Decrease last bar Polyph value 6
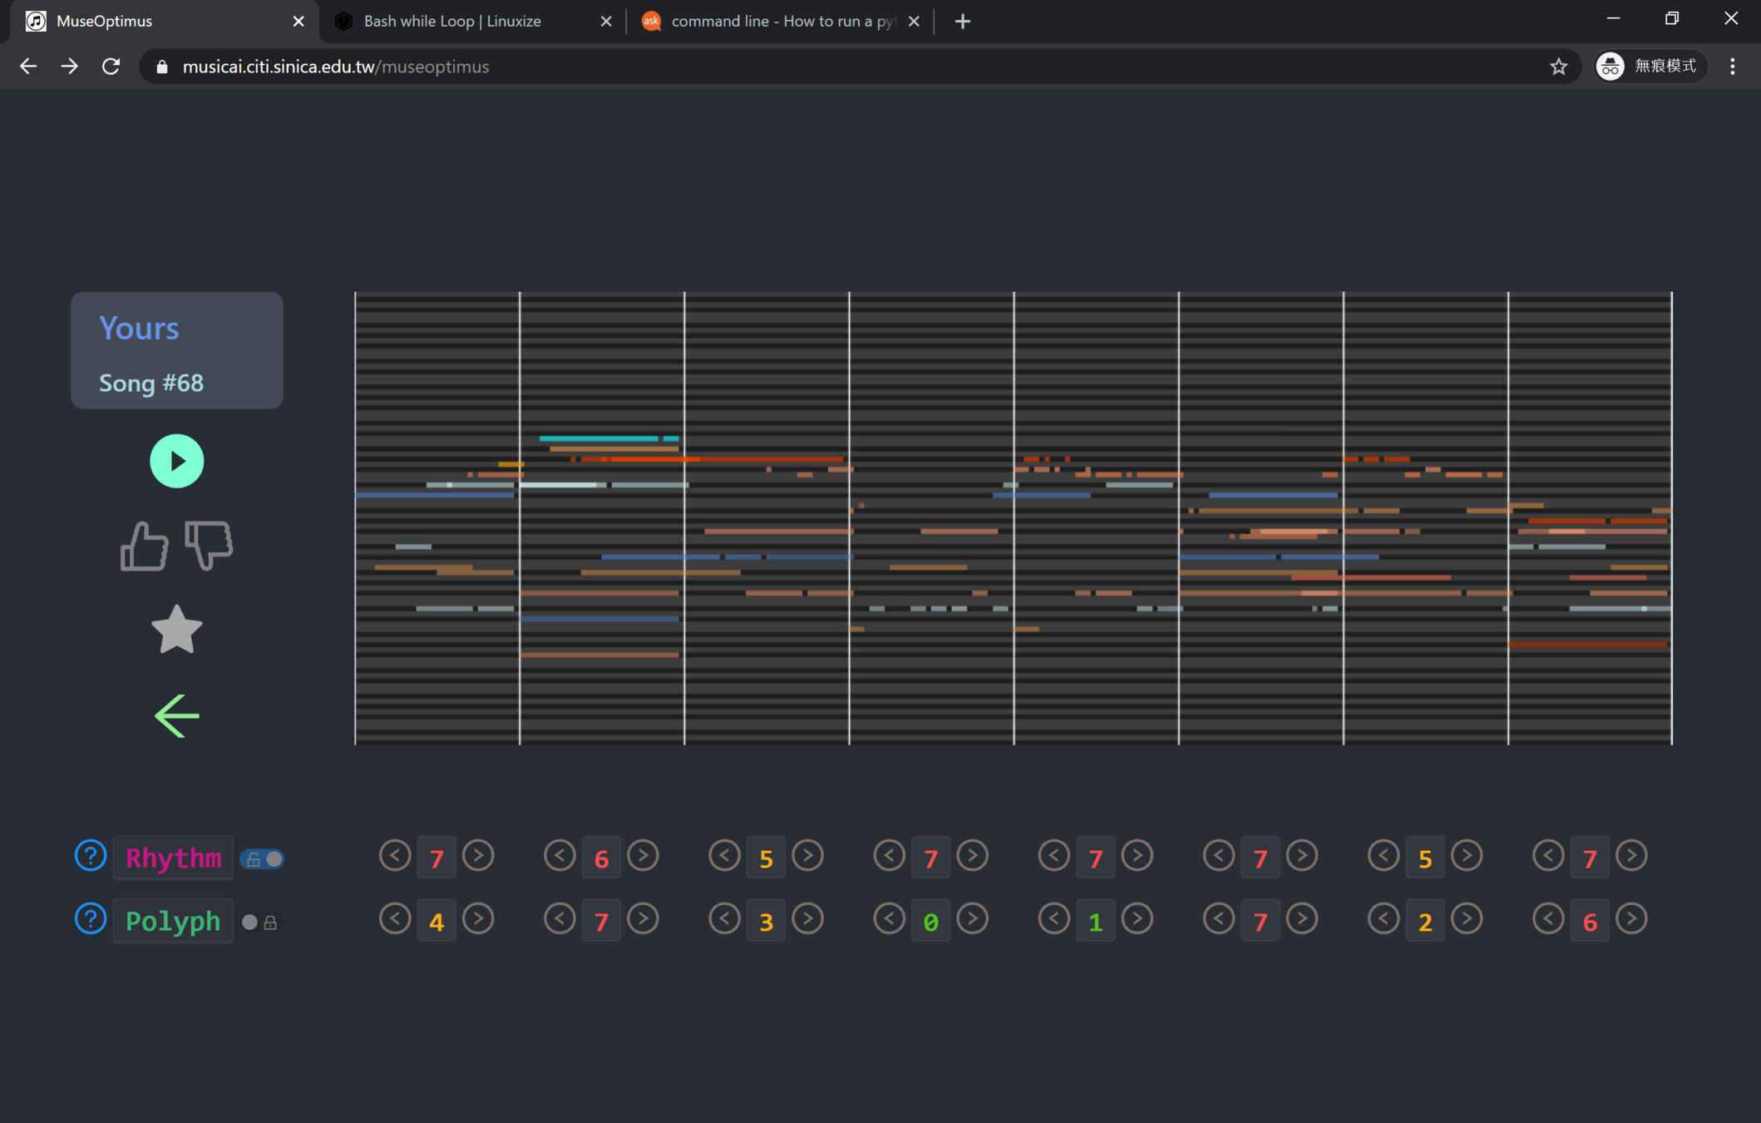 pyautogui.click(x=1548, y=919)
